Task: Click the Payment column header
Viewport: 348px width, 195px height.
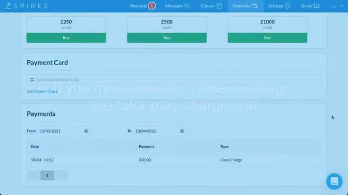Action: [x=146, y=147]
